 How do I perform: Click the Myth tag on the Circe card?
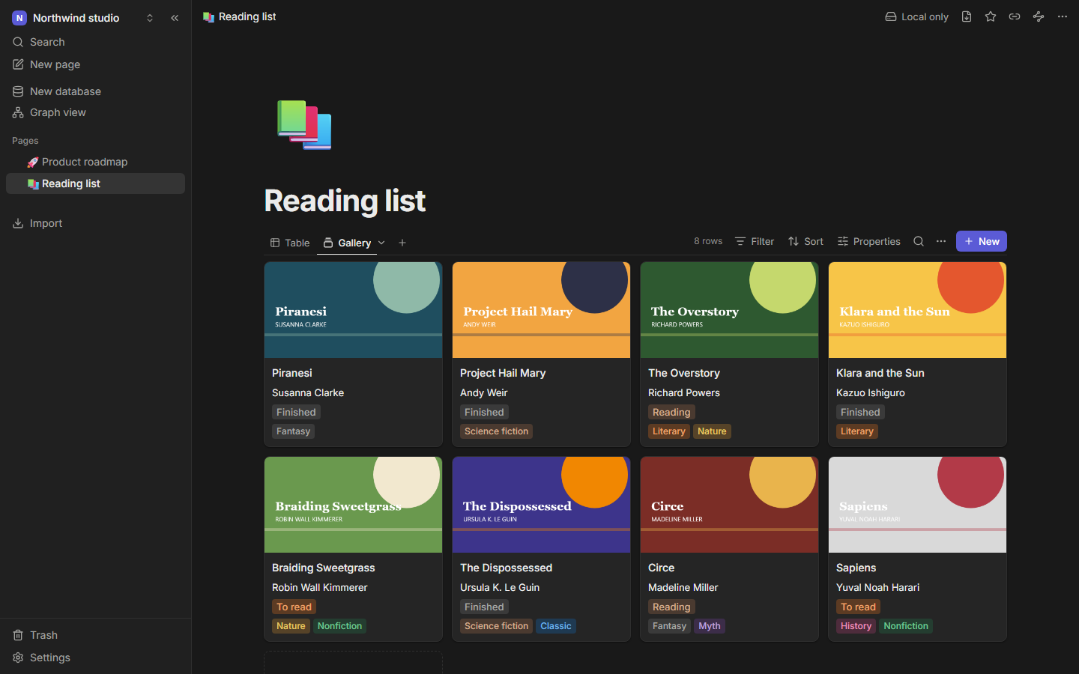[x=710, y=626]
